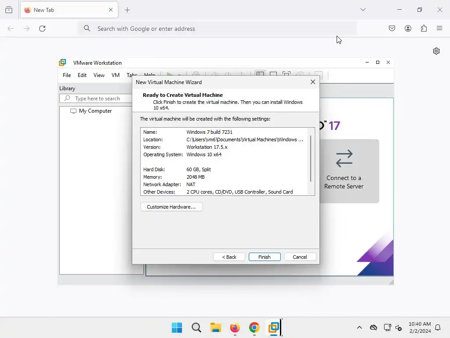Open the Tabs menu in VMware

click(131, 75)
